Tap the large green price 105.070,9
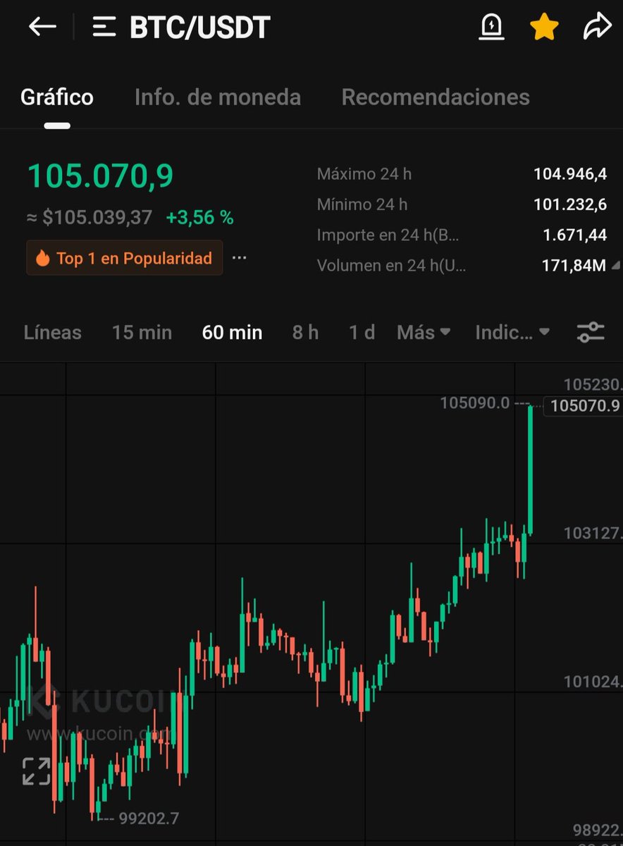The image size is (623, 846). coord(100,176)
